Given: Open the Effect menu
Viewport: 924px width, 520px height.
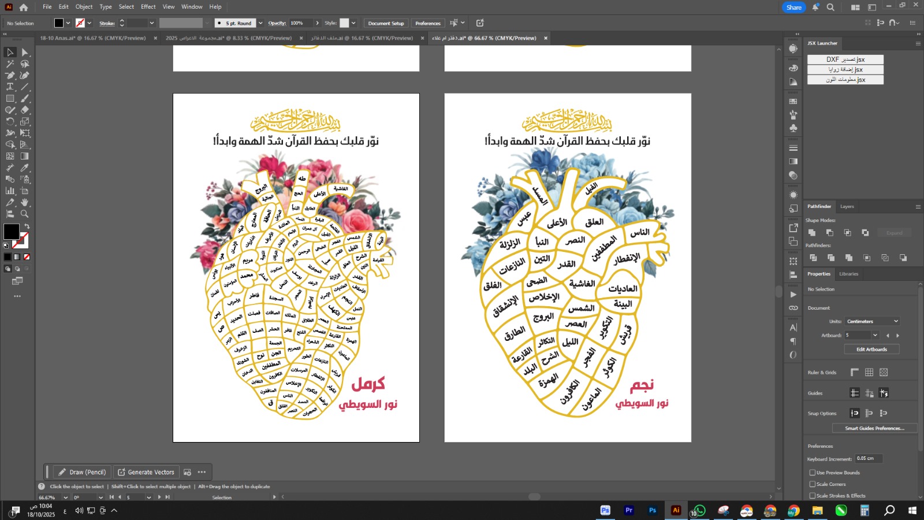Looking at the screenshot, I should [148, 7].
